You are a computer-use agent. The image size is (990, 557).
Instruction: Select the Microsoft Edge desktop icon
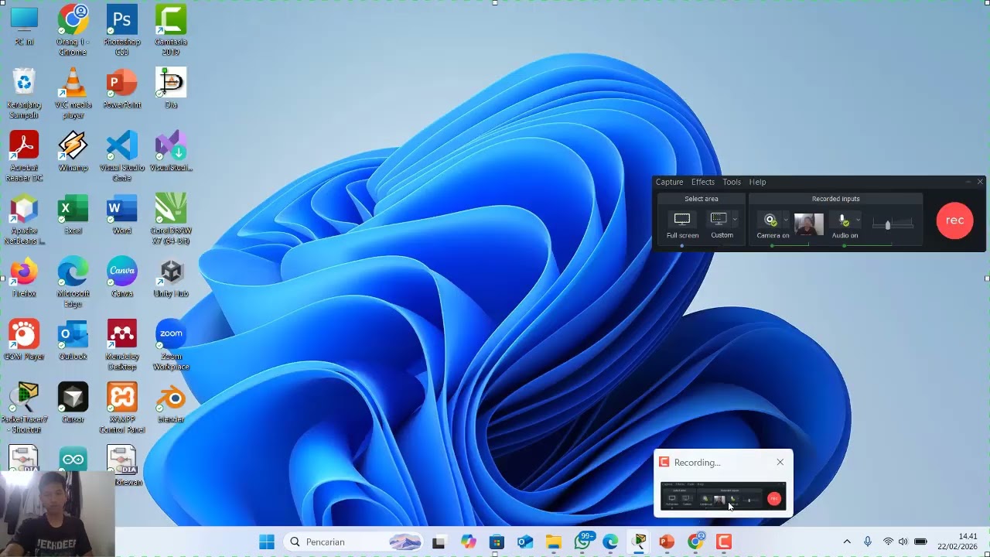[x=73, y=283]
